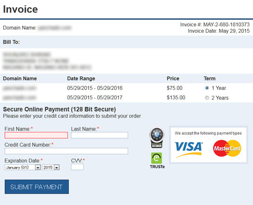Viewport: 253px width, 205px height.
Task: Click the Invoice Date May 29, 2015 text
Action: (219, 31)
